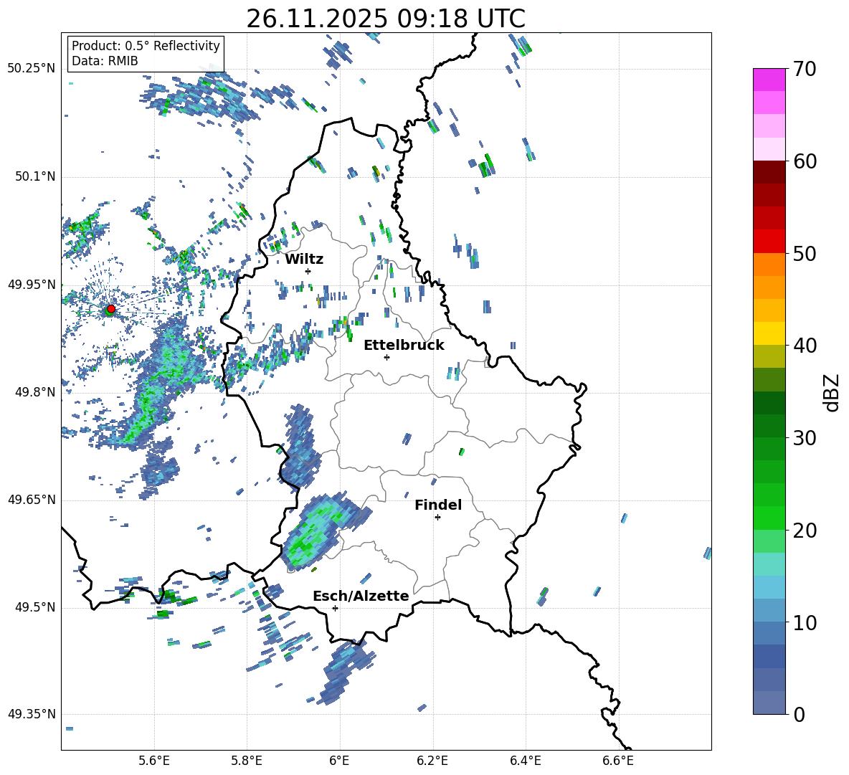Screen dimensions: 849x775
Task: Click the red radar site marker dot
Action: (x=110, y=309)
